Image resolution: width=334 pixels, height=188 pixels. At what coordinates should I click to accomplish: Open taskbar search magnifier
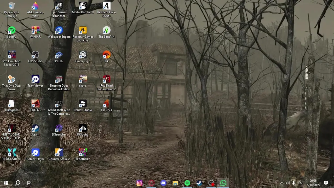18,183
